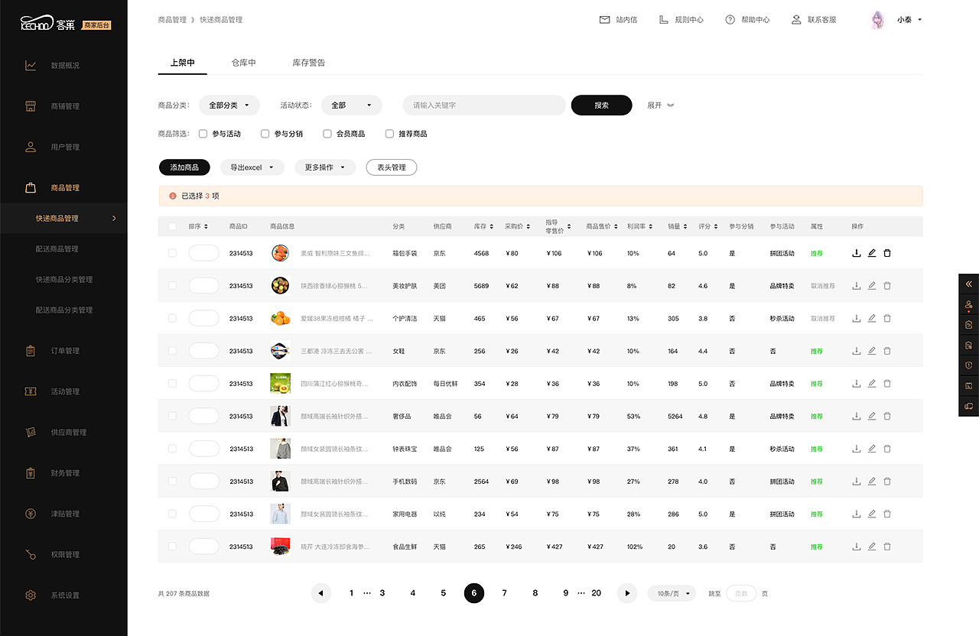
Task: Open 订单管理 in the sidebar menu
Action: click(64, 350)
